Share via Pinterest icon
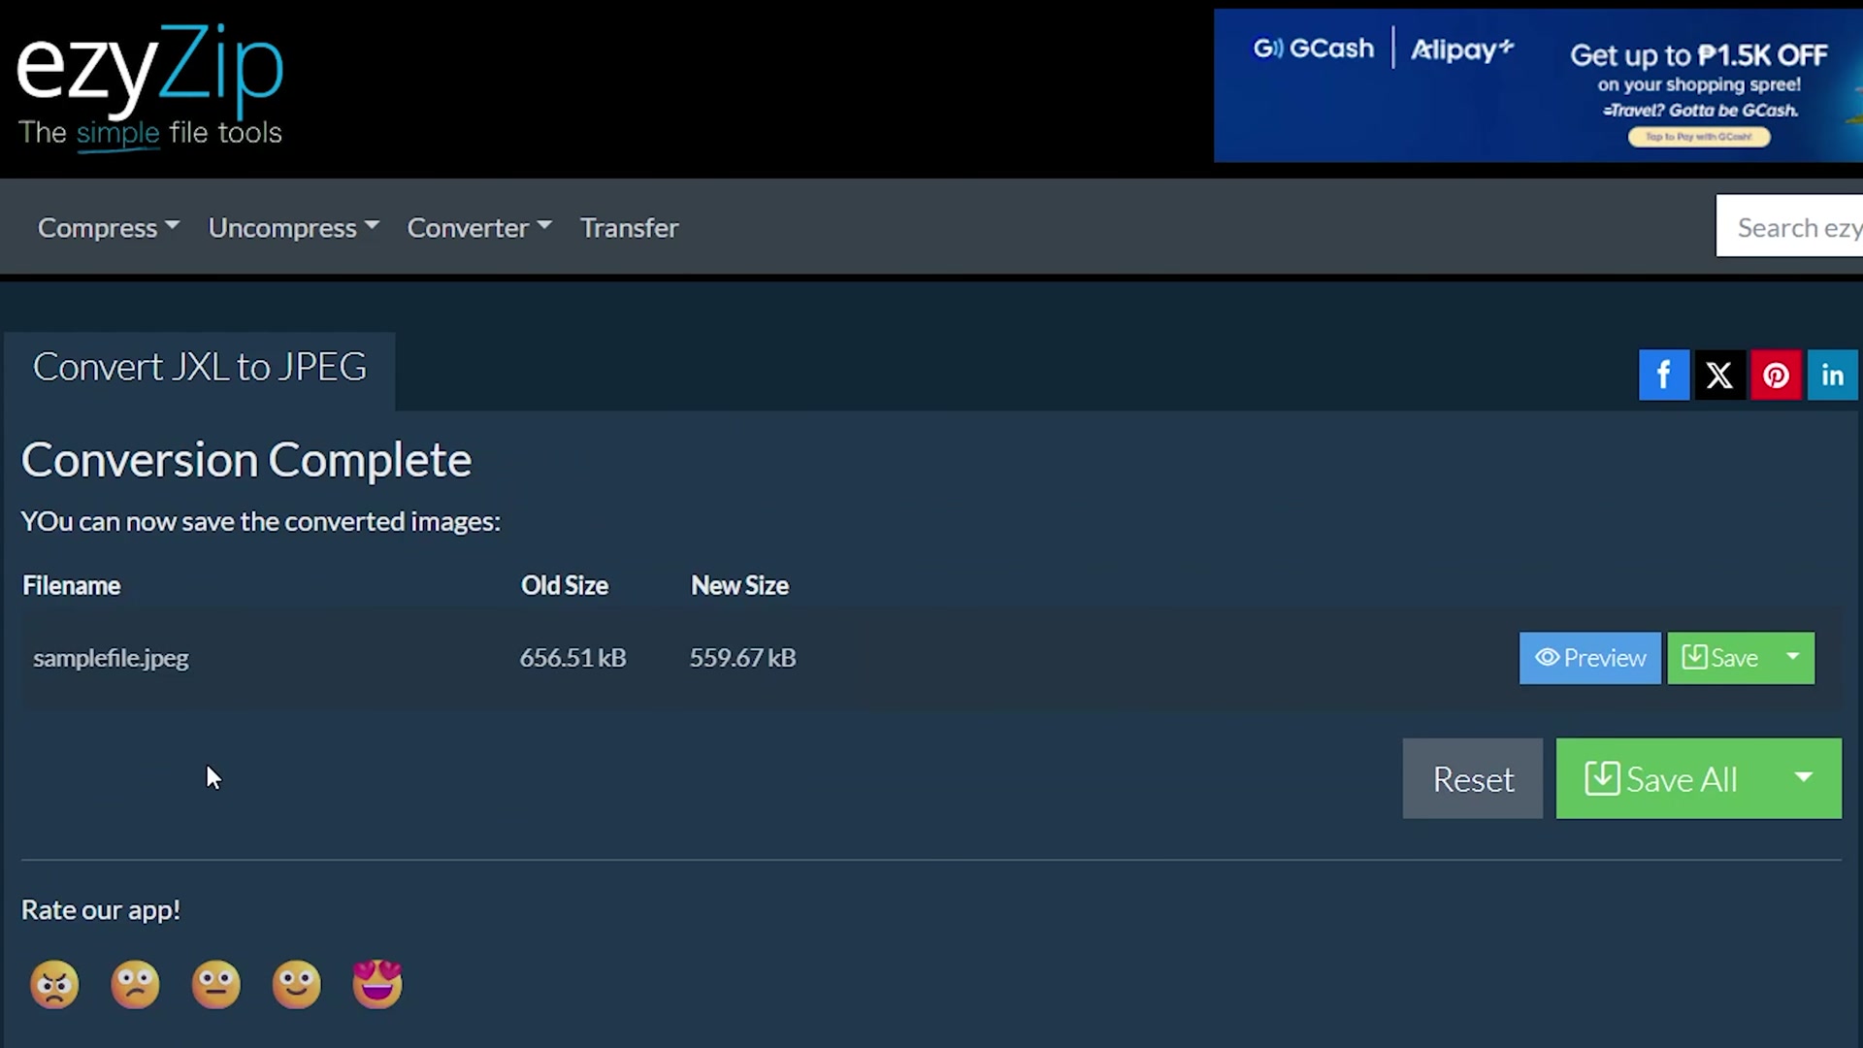This screenshot has height=1048, width=1863. coord(1776,375)
